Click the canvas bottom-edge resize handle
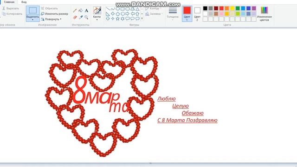 tap(150, 163)
